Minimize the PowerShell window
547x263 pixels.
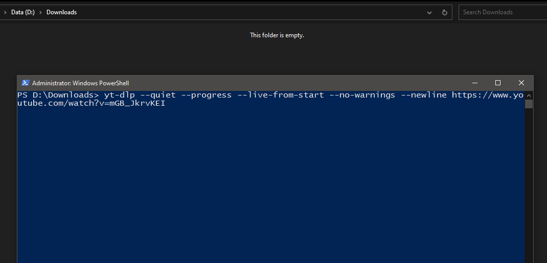[475, 83]
